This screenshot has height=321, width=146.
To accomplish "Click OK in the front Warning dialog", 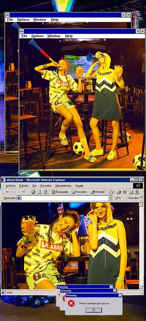I will (x=94, y=310).
